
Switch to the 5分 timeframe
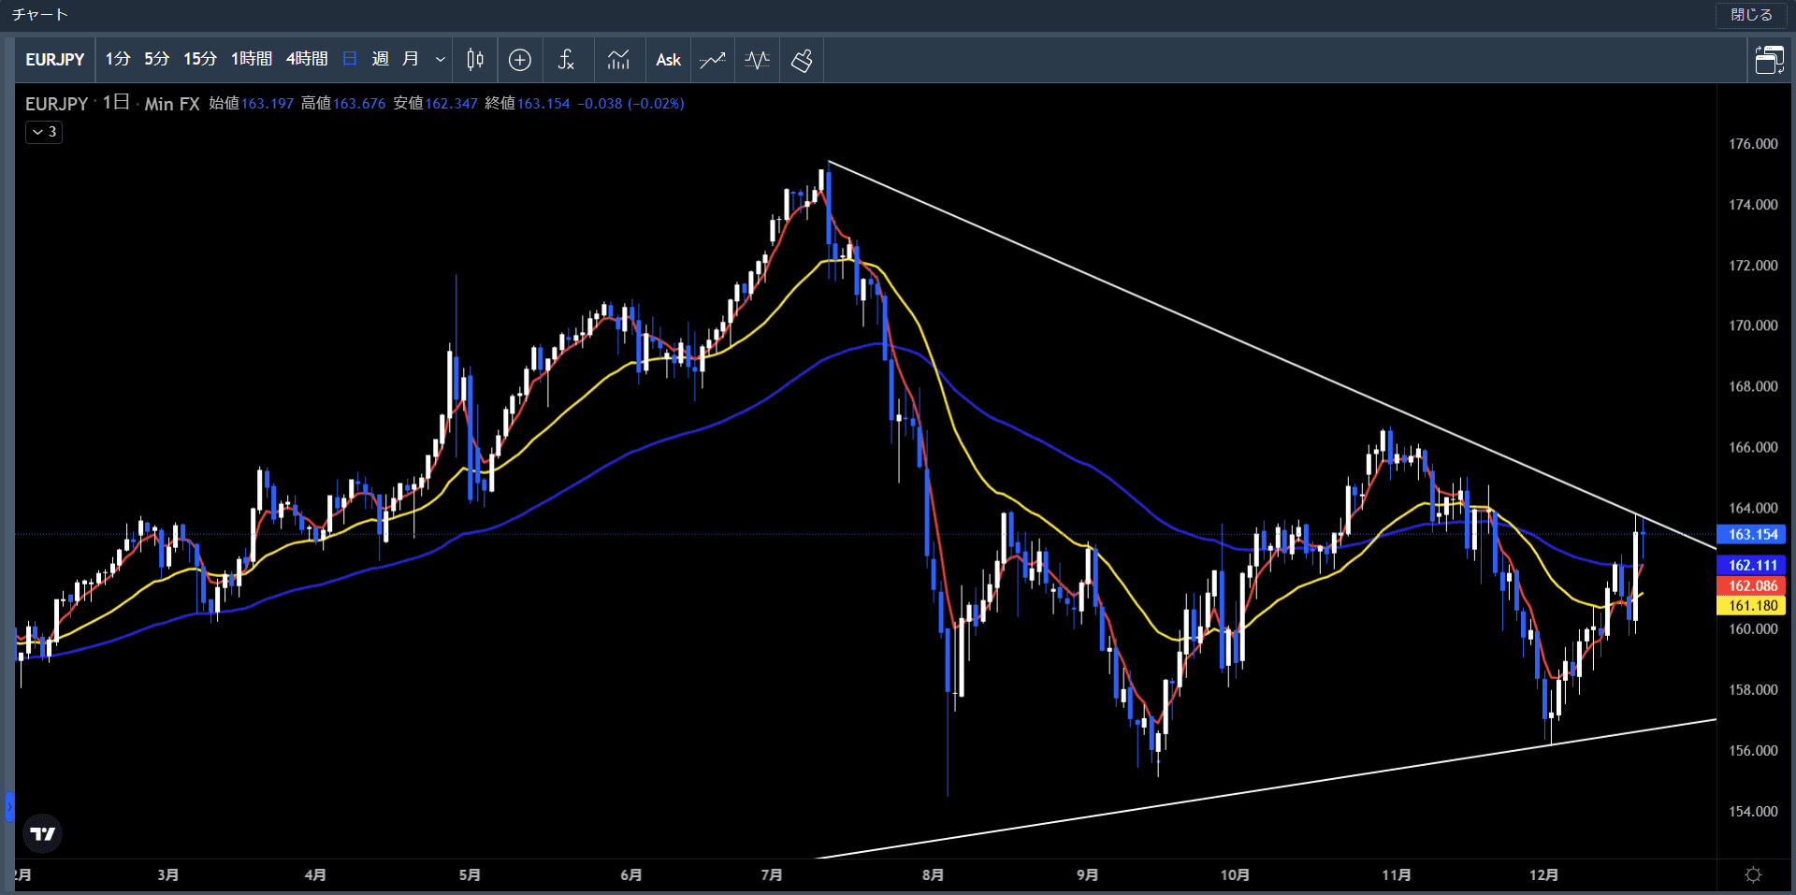coord(157,60)
